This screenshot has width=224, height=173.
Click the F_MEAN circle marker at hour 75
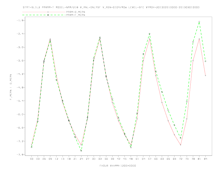187,102
